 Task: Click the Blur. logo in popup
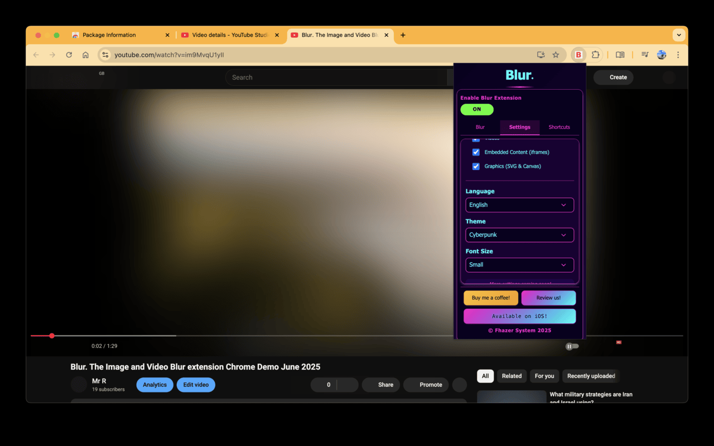(x=520, y=75)
